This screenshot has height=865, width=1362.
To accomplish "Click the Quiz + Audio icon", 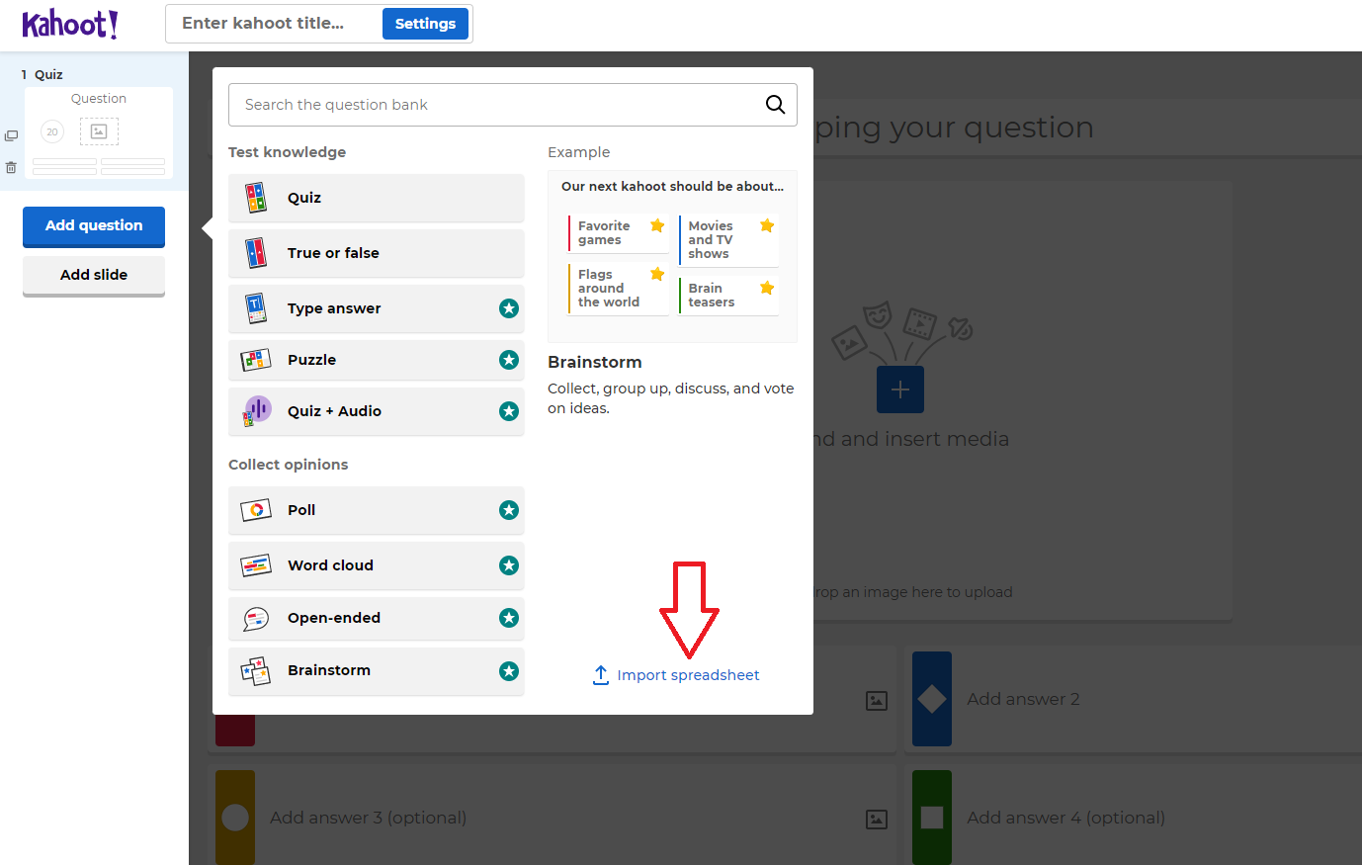I will tap(256, 411).
